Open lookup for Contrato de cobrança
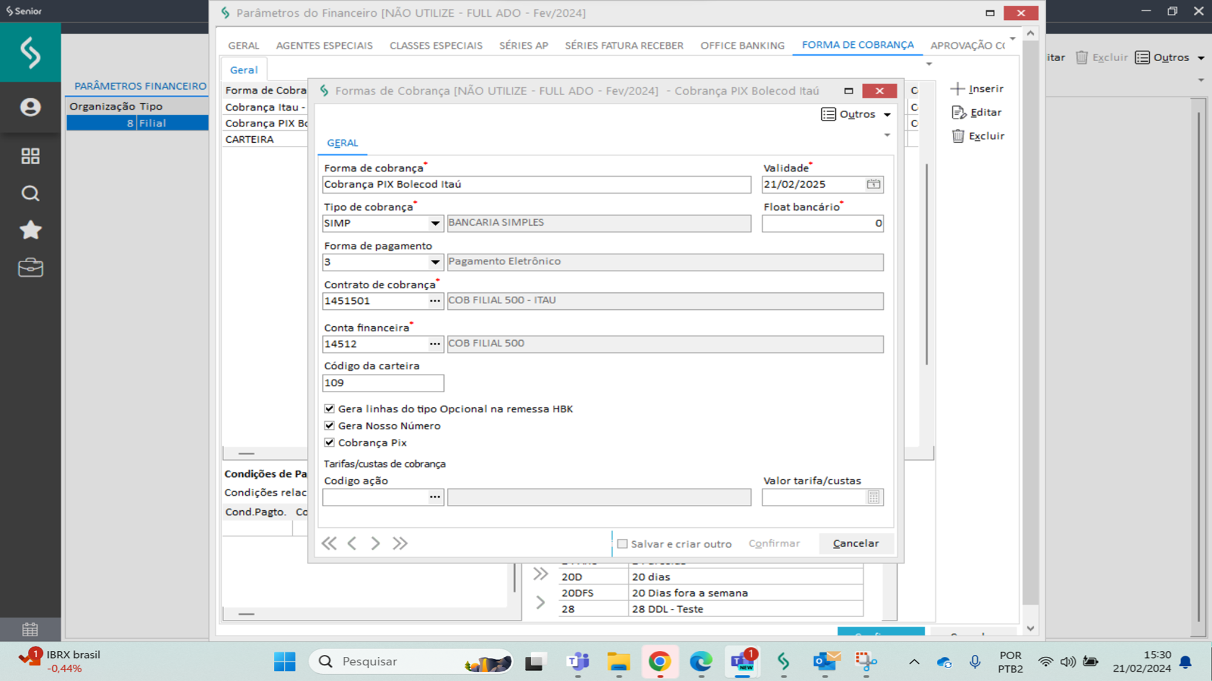This screenshot has height=681, width=1212. (x=435, y=301)
